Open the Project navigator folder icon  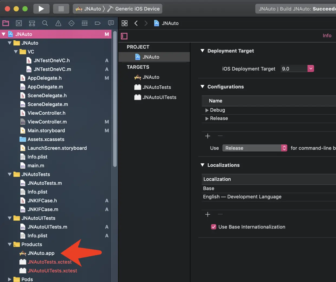[6, 23]
